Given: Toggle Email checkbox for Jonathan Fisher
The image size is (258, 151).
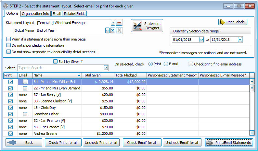Looking at the screenshot, I should (x=25, y=114).
